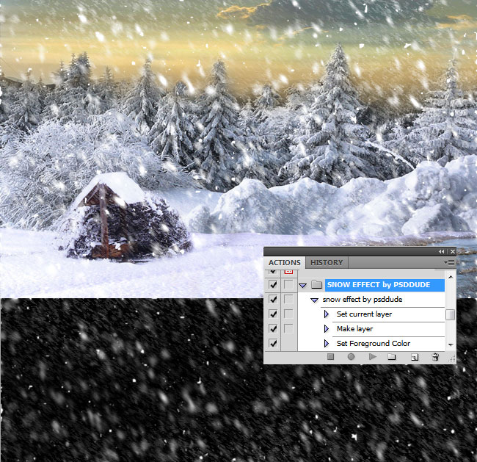Click the trash delete icon
The height and width of the screenshot is (462, 477).
[435, 357]
